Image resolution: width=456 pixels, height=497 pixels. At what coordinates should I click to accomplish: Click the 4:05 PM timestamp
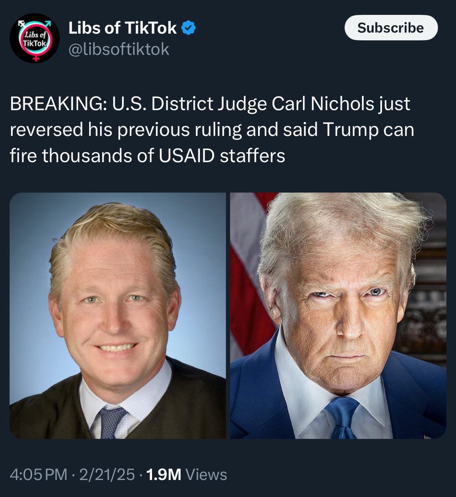coord(39,474)
